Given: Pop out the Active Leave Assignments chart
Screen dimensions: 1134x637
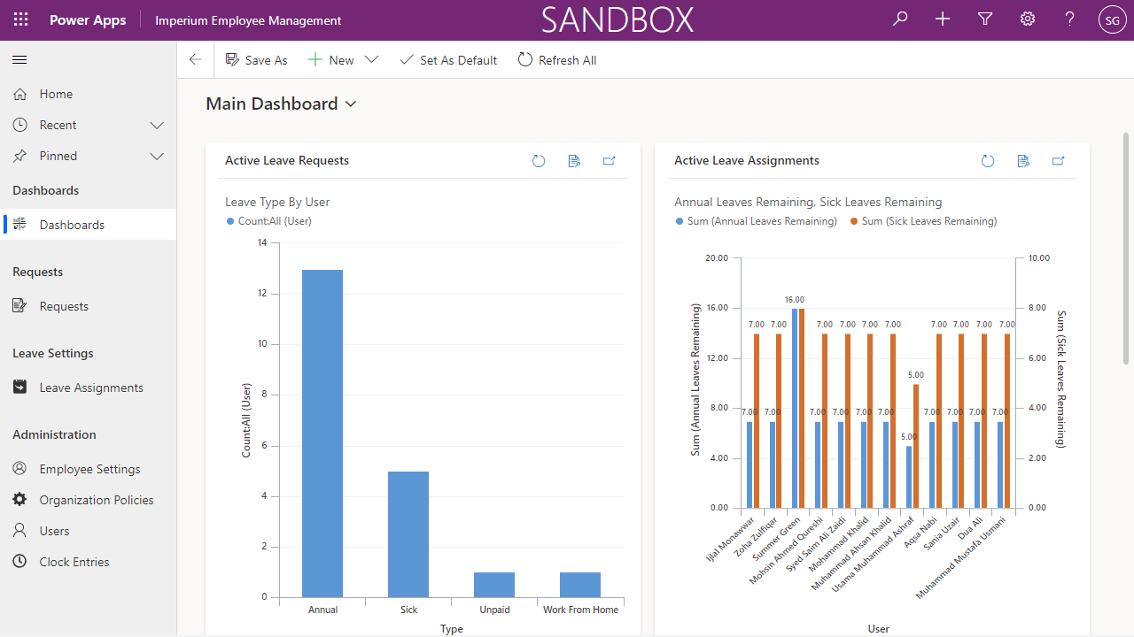Looking at the screenshot, I should (1058, 161).
